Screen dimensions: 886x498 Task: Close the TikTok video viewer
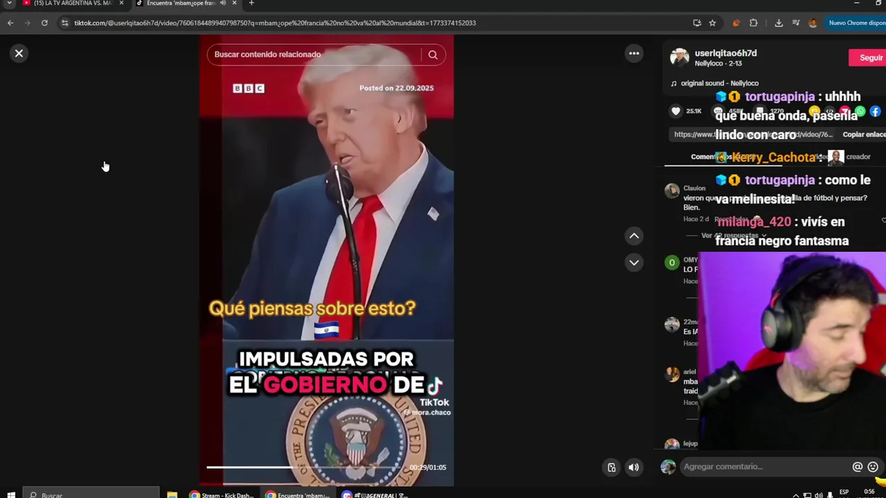click(19, 53)
